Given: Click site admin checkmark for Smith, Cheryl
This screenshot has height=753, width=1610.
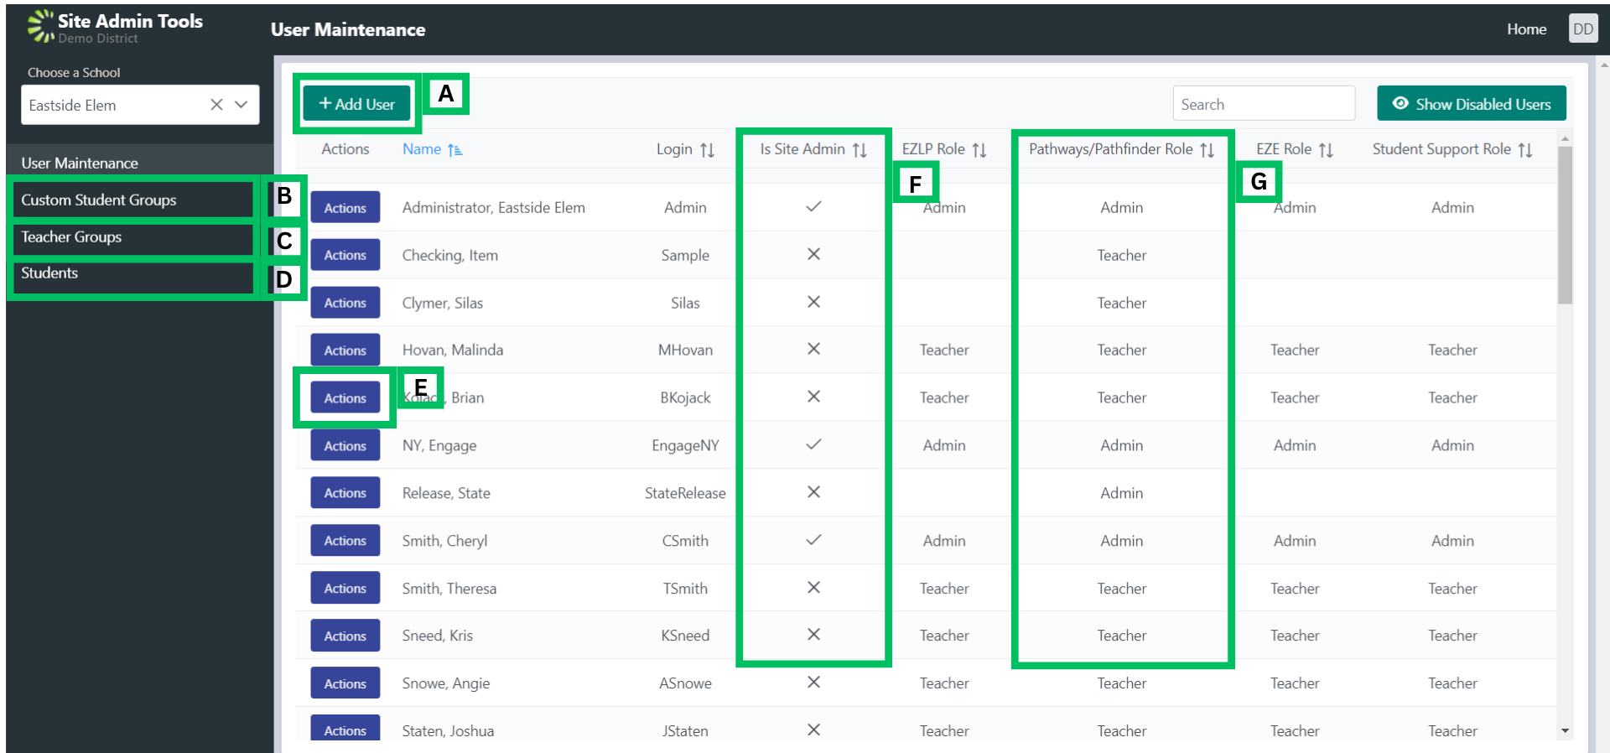Looking at the screenshot, I should click(x=813, y=540).
